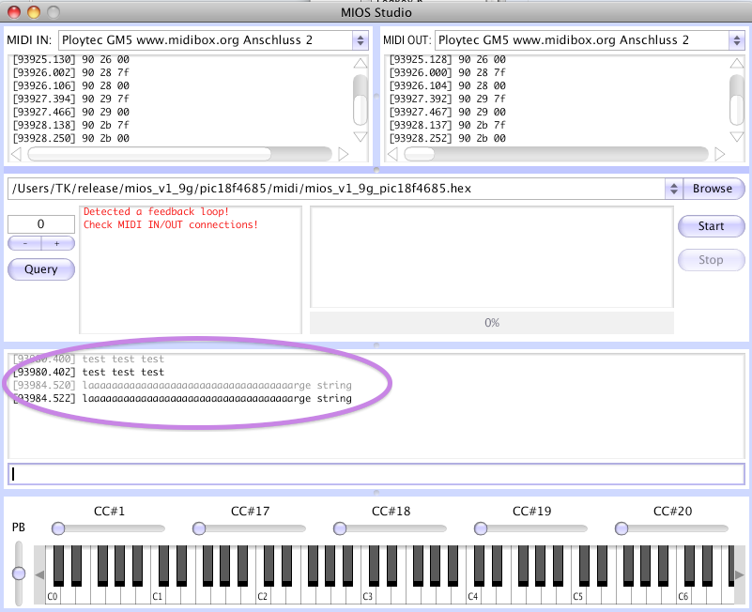Select MIDI IN line '[93926.002] 90 28 7f'
Image resolution: width=752 pixels, height=612 pixels.
point(71,72)
